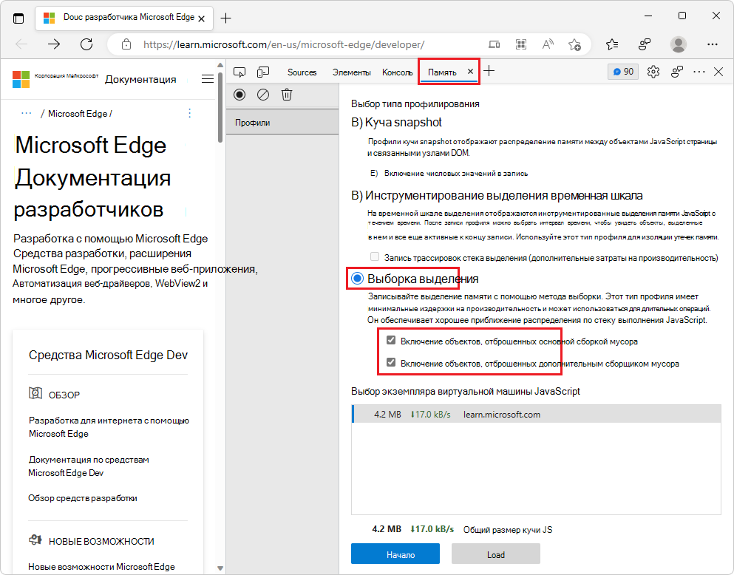Image resolution: width=734 pixels, height=575 pixels.
Task: Open the 90 issues counter
Action: click(x=623, y=72)
